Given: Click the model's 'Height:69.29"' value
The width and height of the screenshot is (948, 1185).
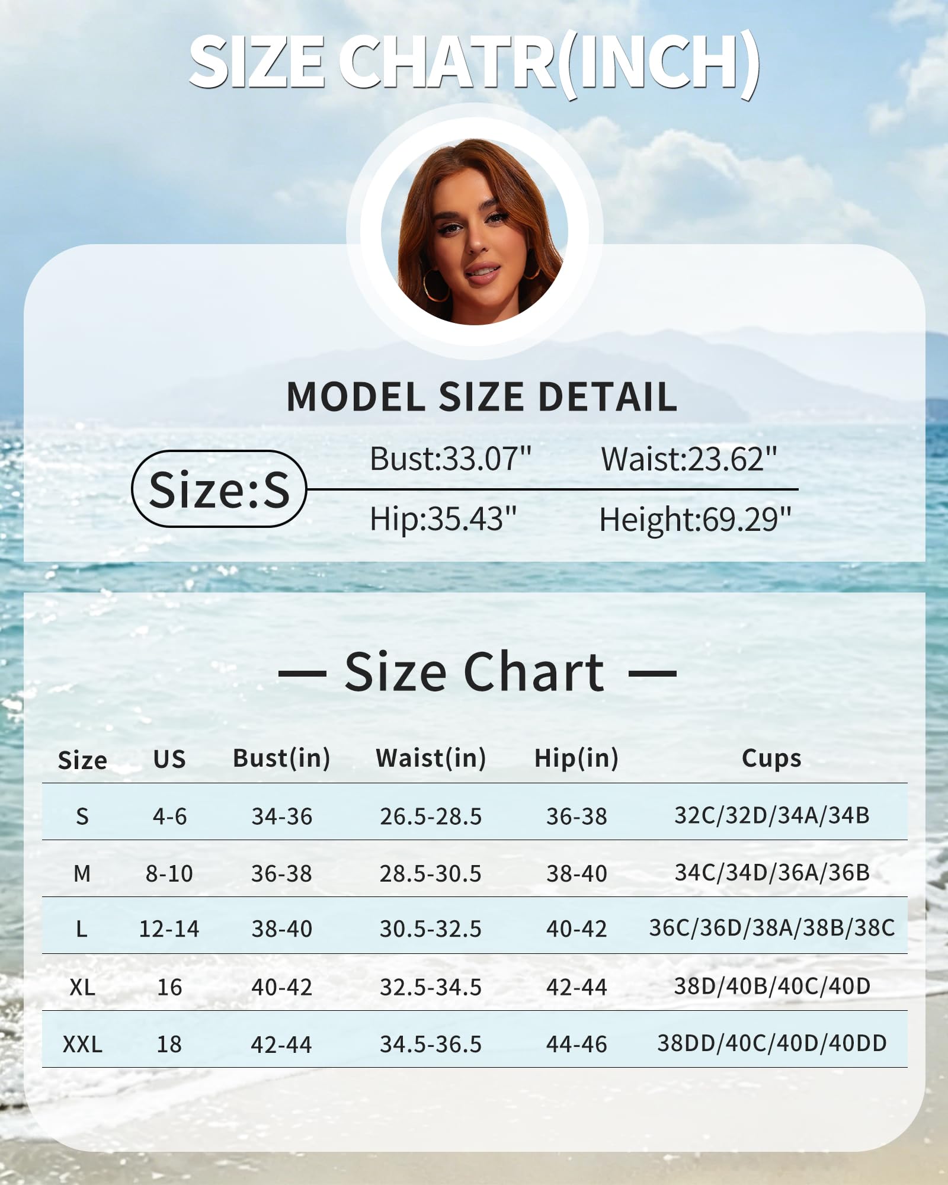Looking at the screenshot, I should click(695, 520).
